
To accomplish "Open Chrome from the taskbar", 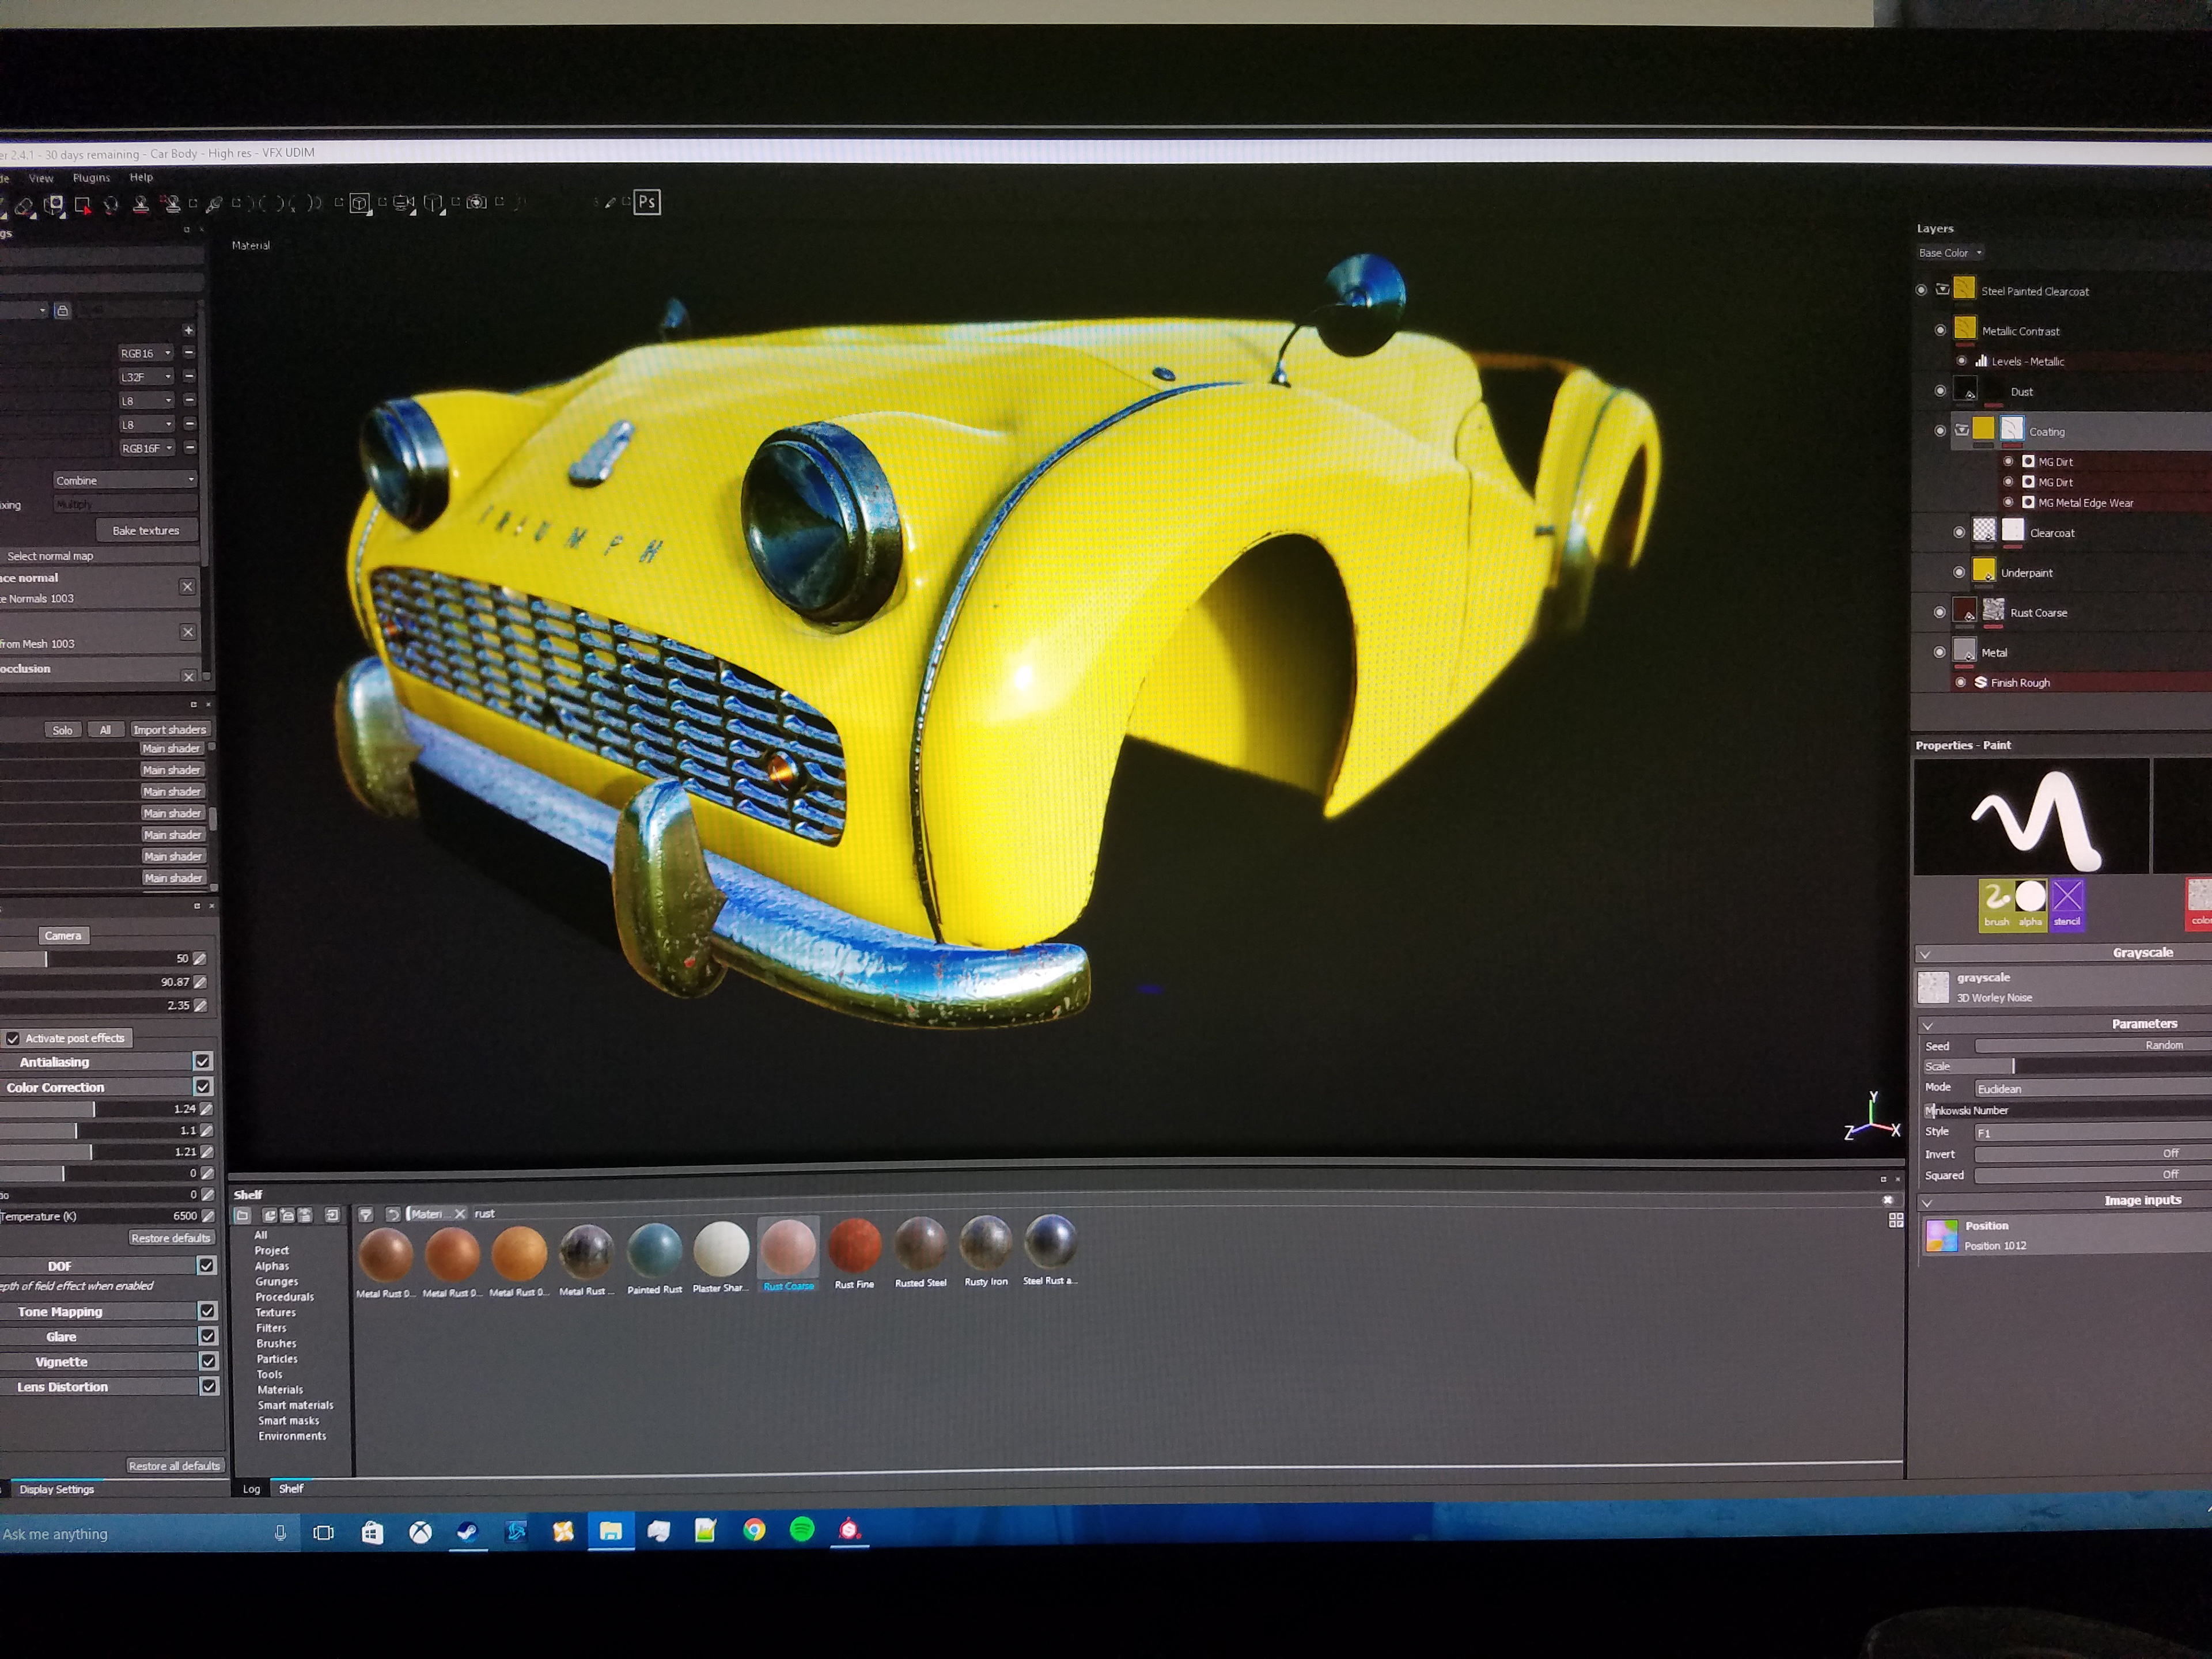I will pos(754,1529).
